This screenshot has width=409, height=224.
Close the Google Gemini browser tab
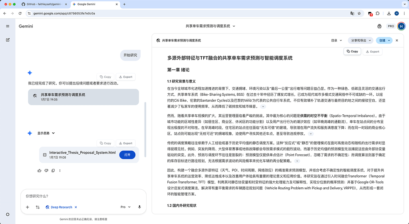[117, 4]
